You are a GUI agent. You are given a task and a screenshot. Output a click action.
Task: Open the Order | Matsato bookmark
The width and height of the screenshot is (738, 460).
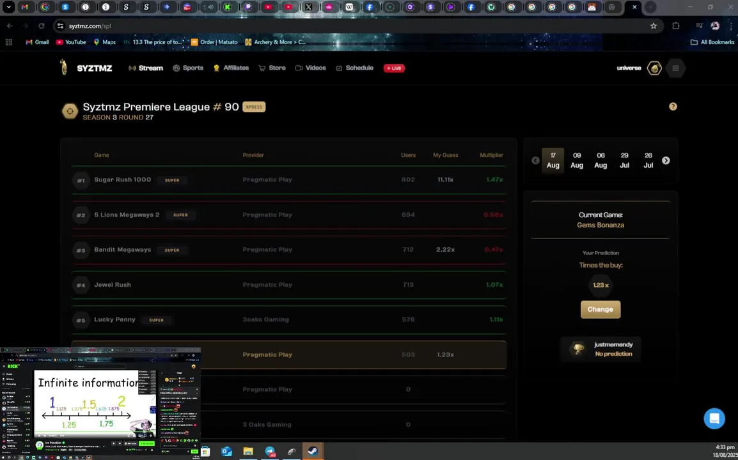(215, 42)
